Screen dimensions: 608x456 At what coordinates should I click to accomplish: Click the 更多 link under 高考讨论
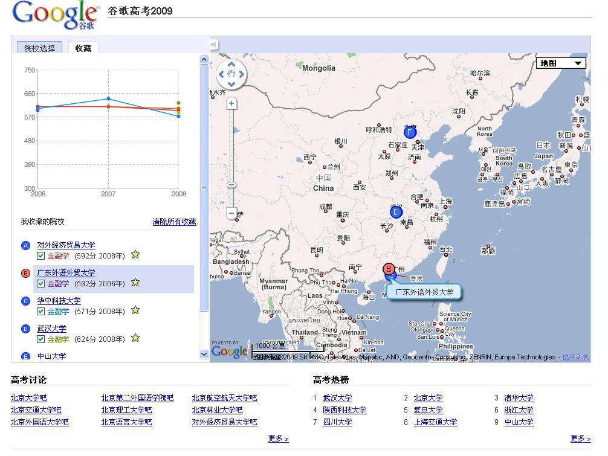coord(278,438)
